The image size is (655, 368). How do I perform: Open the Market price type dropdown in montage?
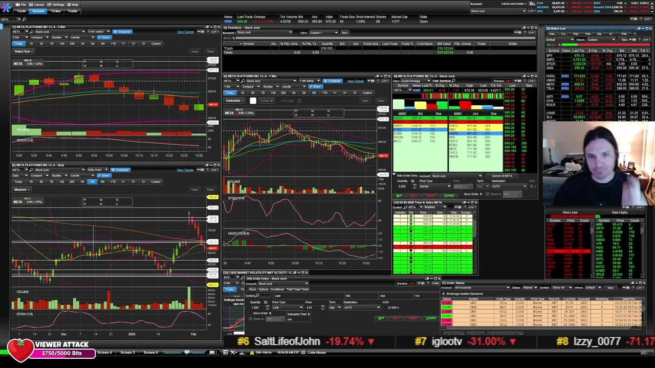tap(435, 186)
